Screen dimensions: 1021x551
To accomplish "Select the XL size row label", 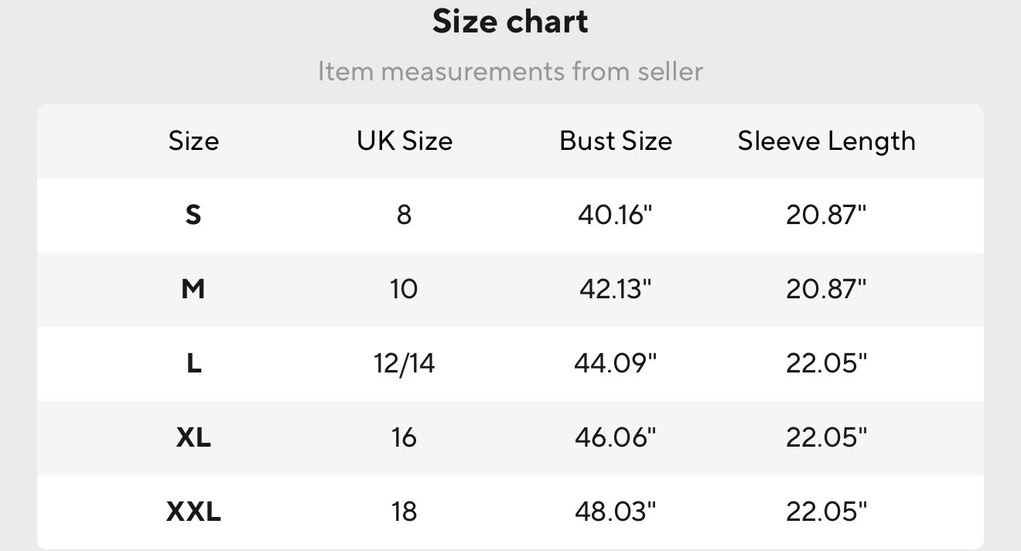I will pos(193,437).
